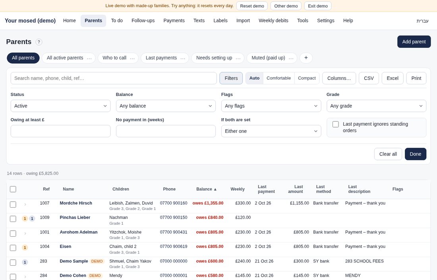Viewport: 437px width, 280px height.
Task: Click the orange badge on Eisen row
Action: point(25,248)
